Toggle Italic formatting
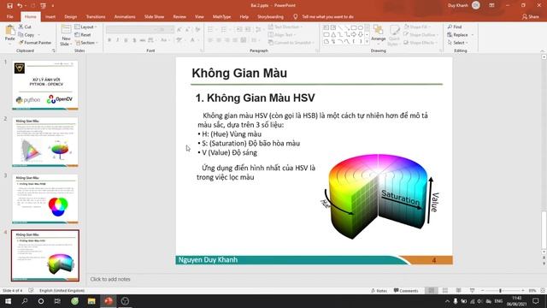 (118, 40)
